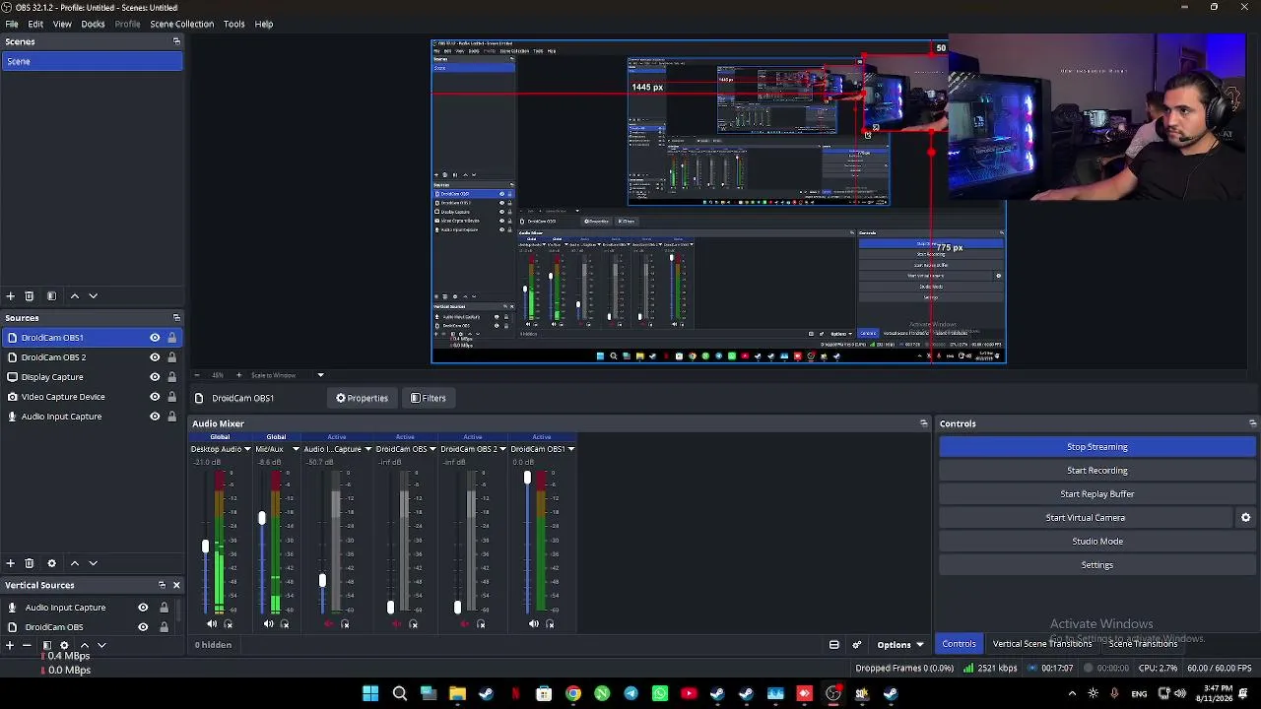Remove the vertical source with the minus icon

[27, 645]
